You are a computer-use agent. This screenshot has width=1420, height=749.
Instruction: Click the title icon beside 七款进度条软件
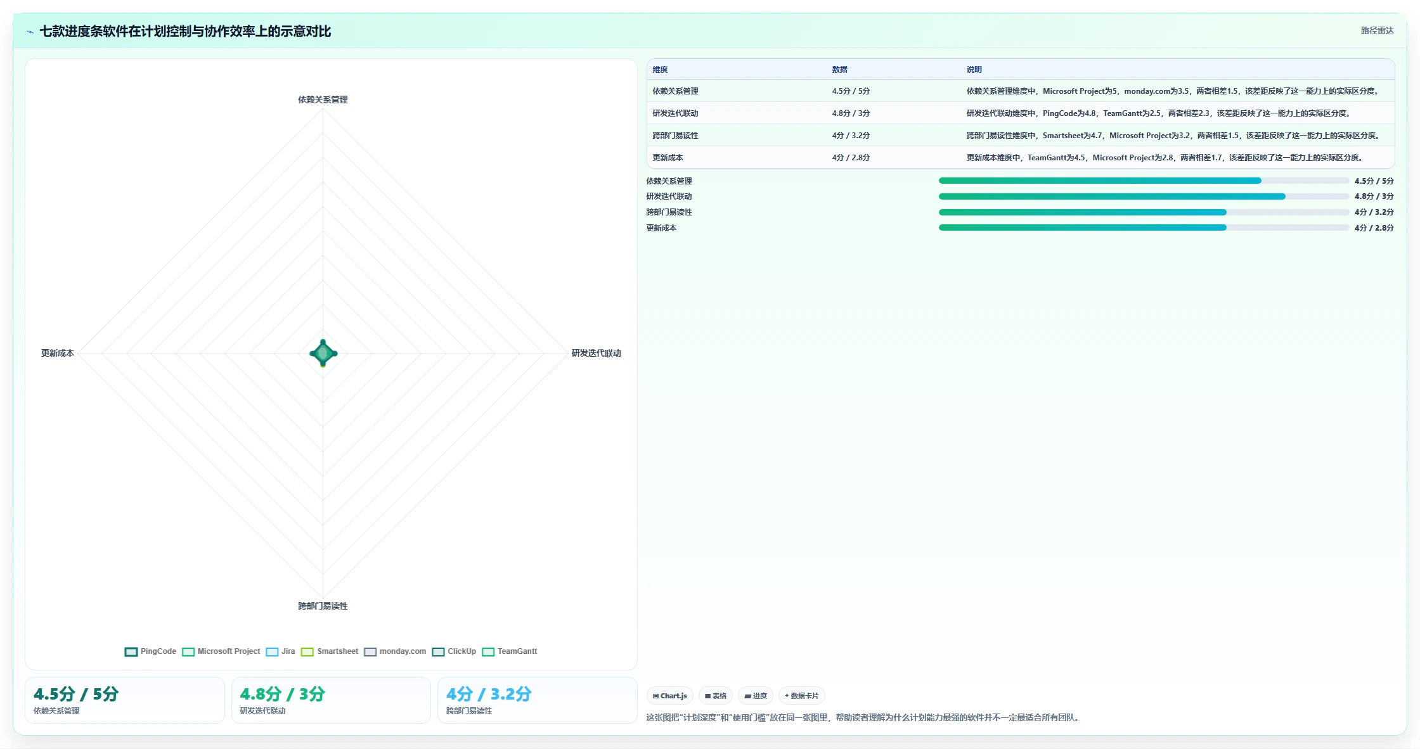pos(30,32)
